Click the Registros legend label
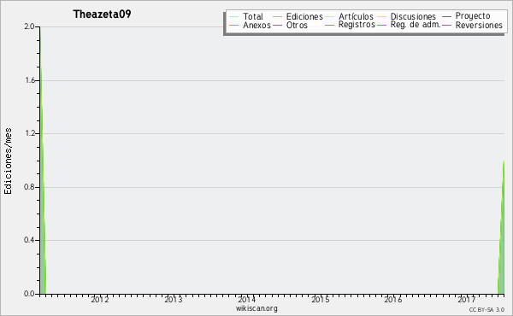 click(x=357, y=25)
